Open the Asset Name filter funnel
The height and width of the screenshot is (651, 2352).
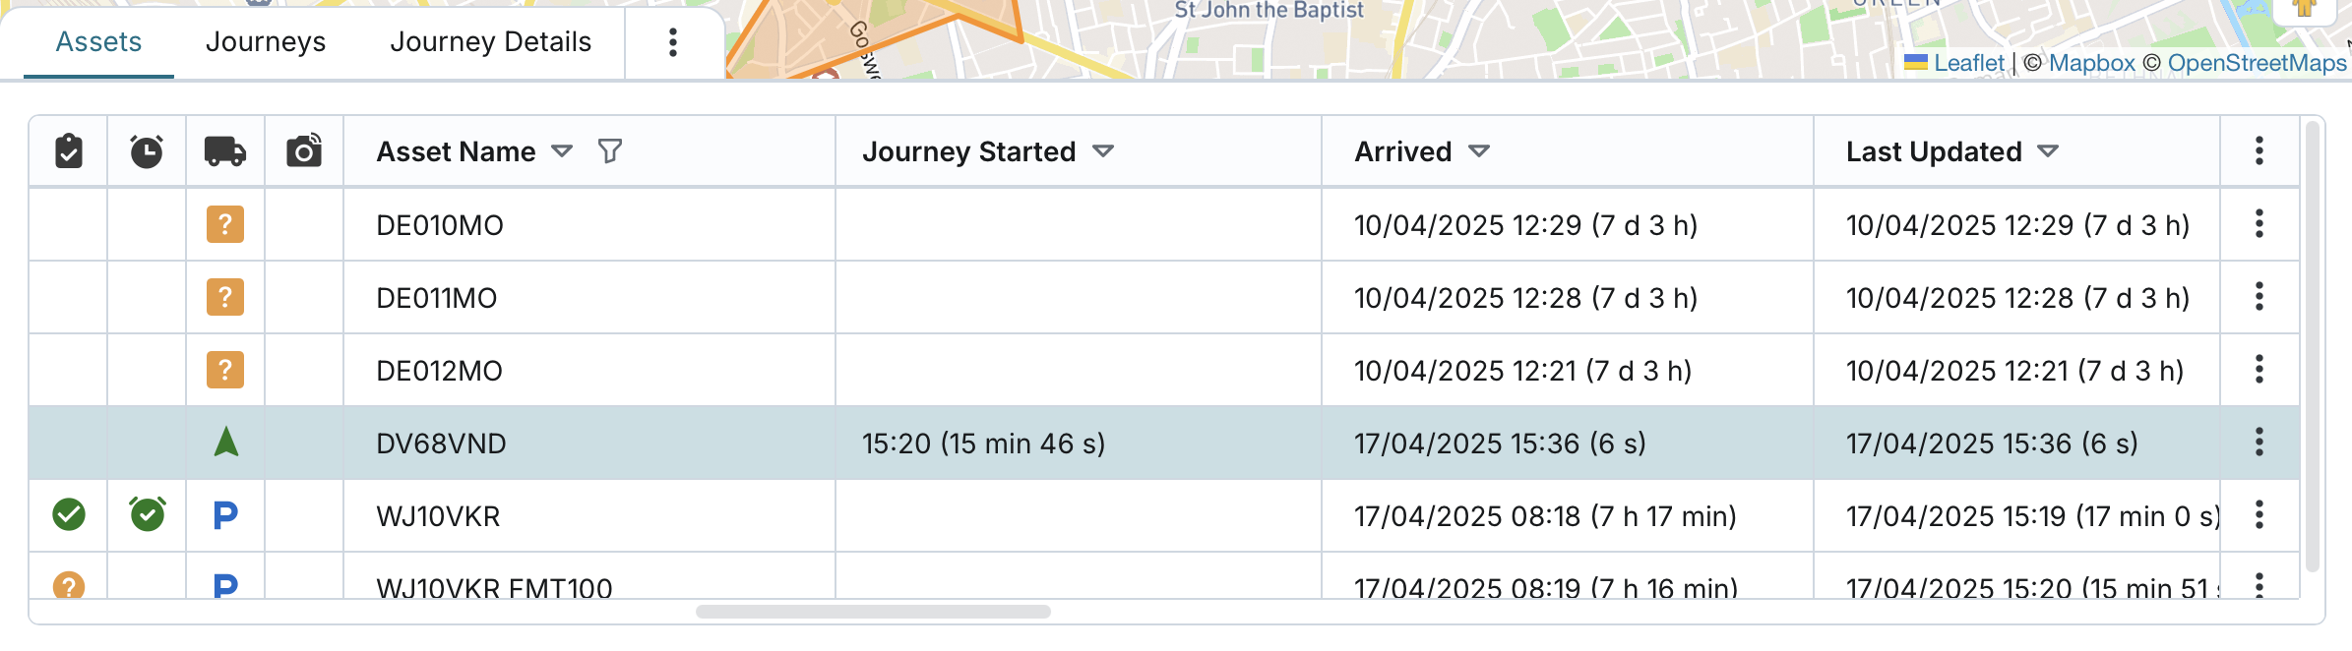point(610,151)
